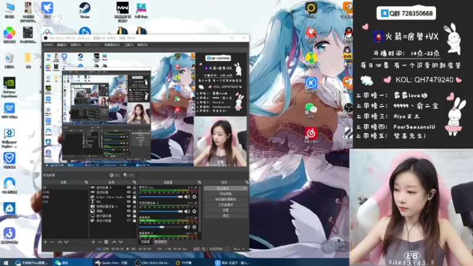Move selected source up
473x266 pixels.
pyautogui.click(x=114, y=242)
